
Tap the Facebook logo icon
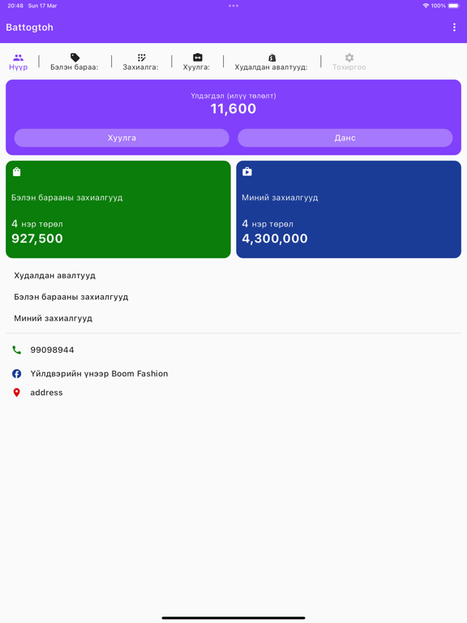(x=17, y=373)
